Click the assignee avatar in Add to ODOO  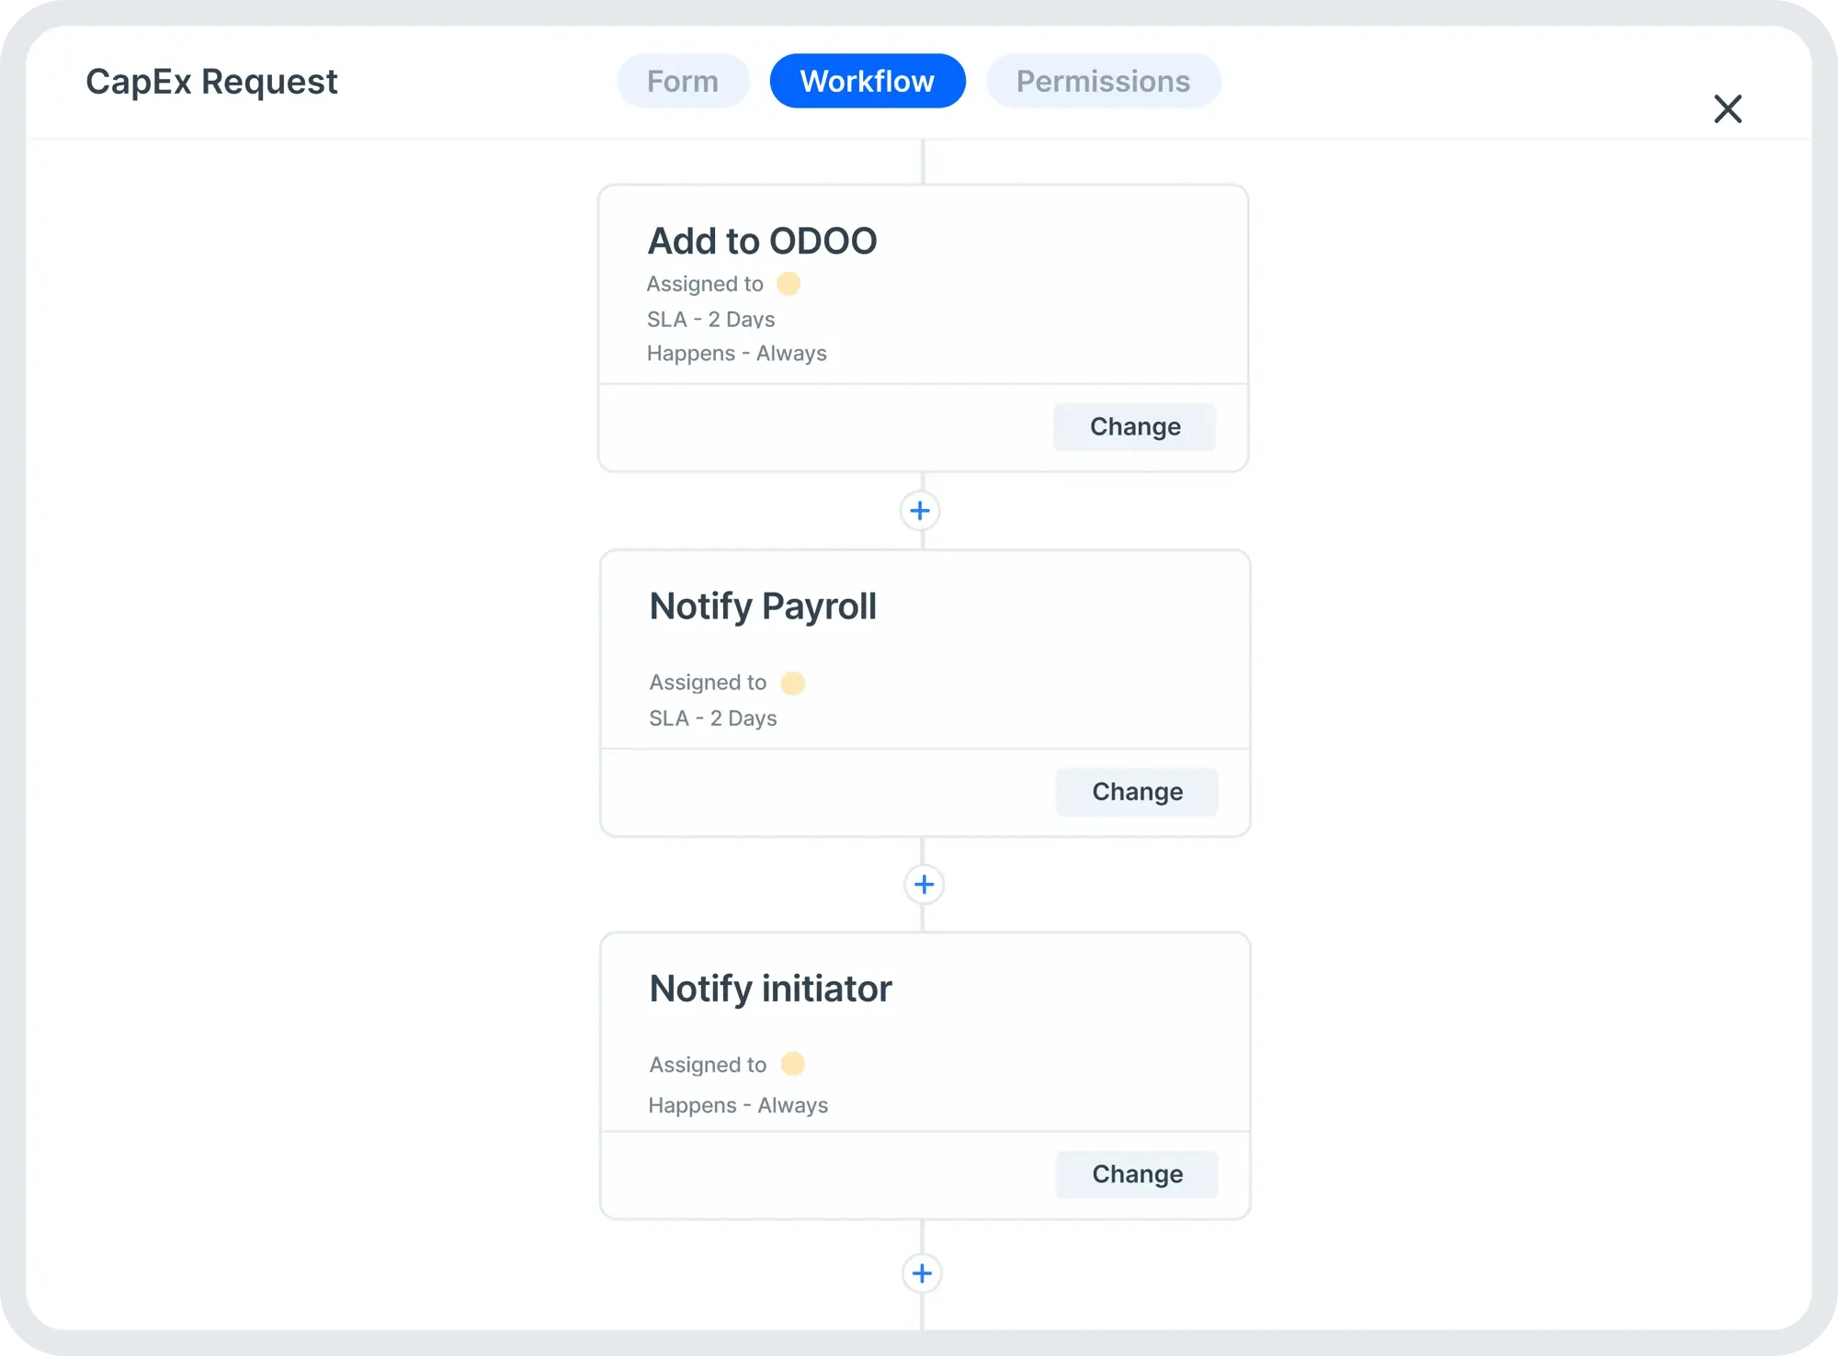(789, 284)
